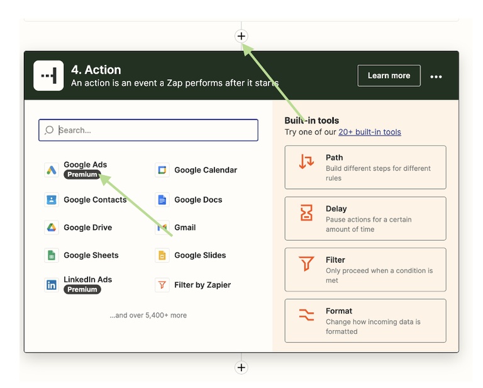Image resolution: width=483 pixels, height=388 pixels.
Task: Select the Google Drive app icon
Action: [52, 227]
